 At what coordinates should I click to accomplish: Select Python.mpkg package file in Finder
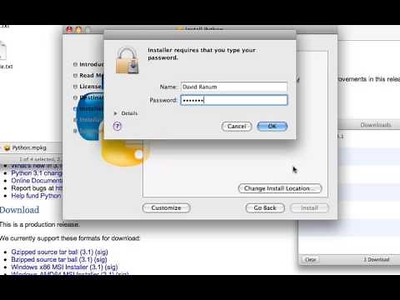click(x=25, y=147)
